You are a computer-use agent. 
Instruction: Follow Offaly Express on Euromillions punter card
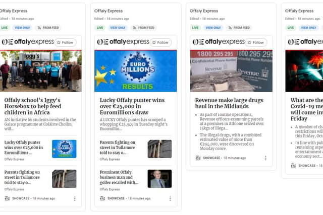[x=160, y=43]
